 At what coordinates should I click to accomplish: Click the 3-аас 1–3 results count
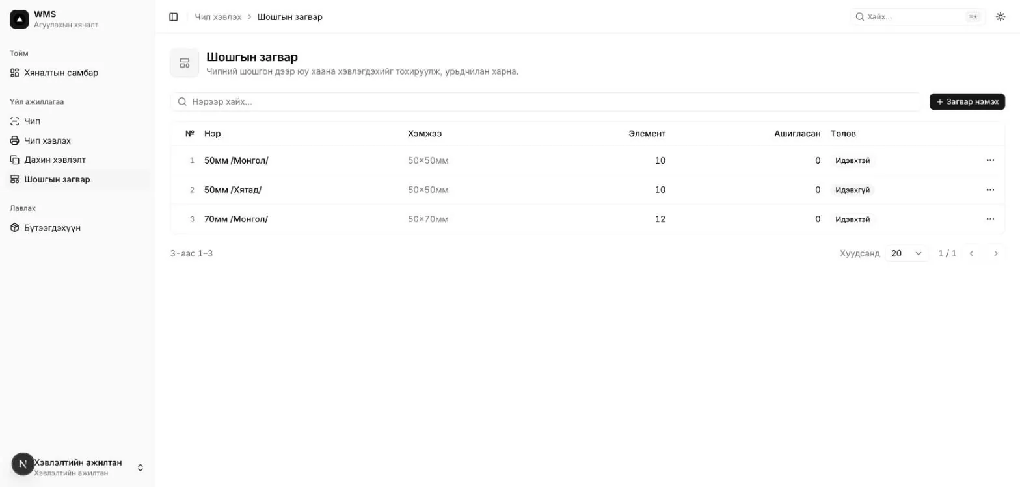pyautogui.click(x=191, y=253)
